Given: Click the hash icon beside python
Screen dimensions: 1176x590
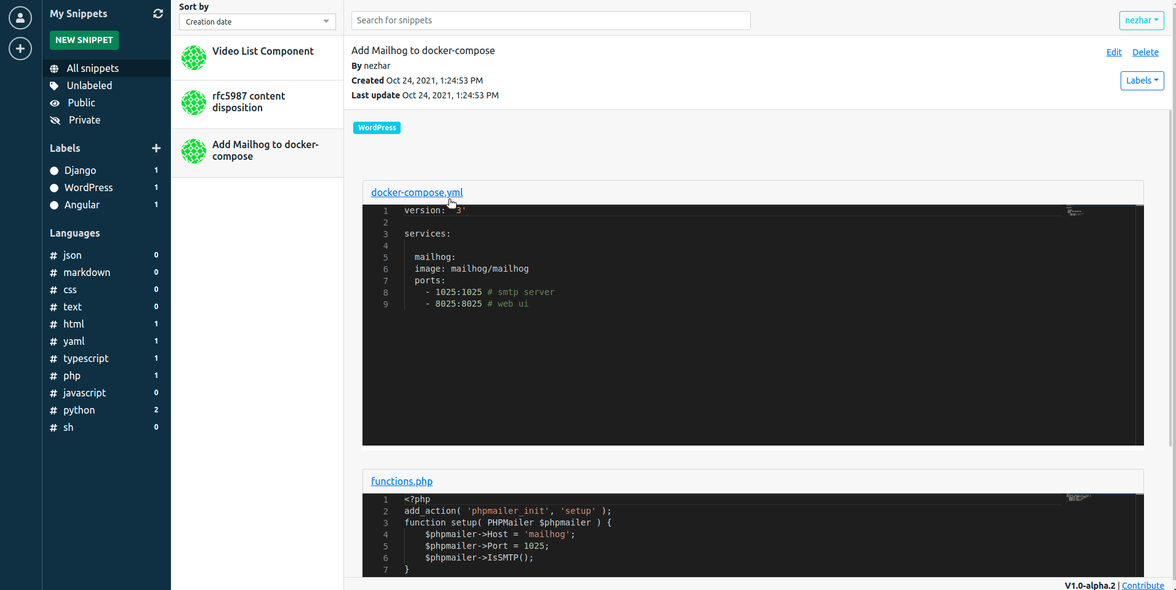Looking at the screenshot, I should [x=54, y=411].
